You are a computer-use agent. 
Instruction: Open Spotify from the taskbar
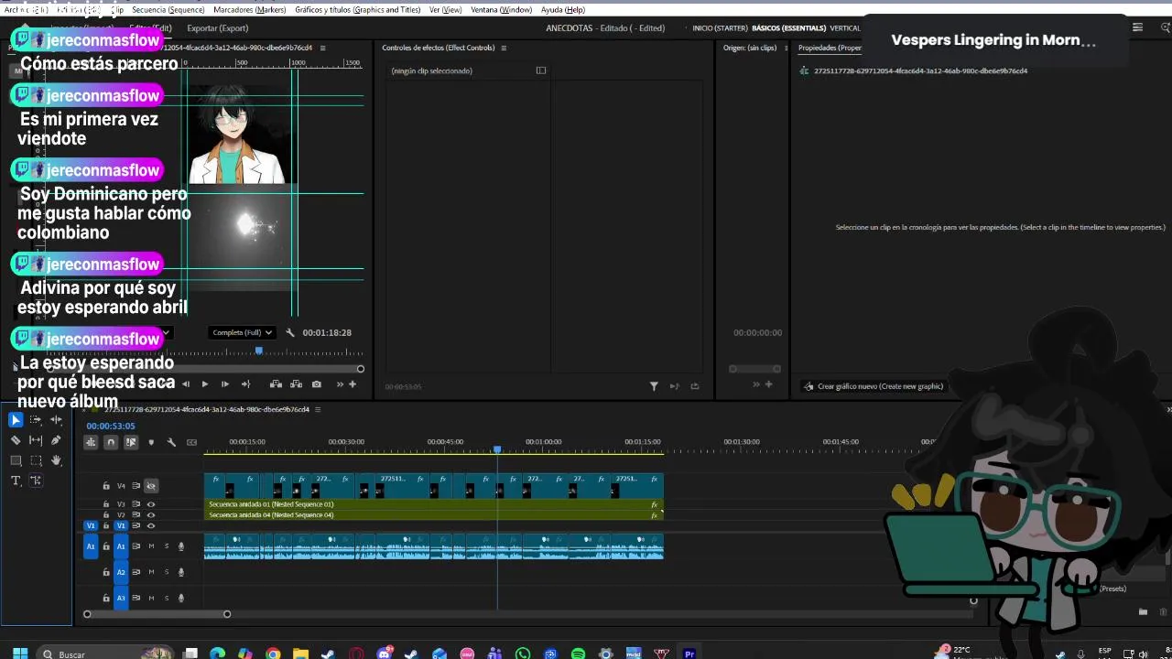point(578,654)
